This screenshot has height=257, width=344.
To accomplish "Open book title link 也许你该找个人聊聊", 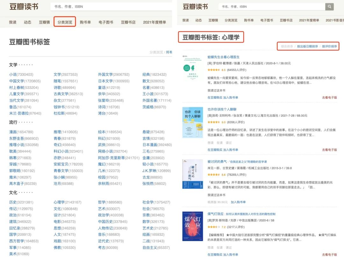I will [222, 109].
